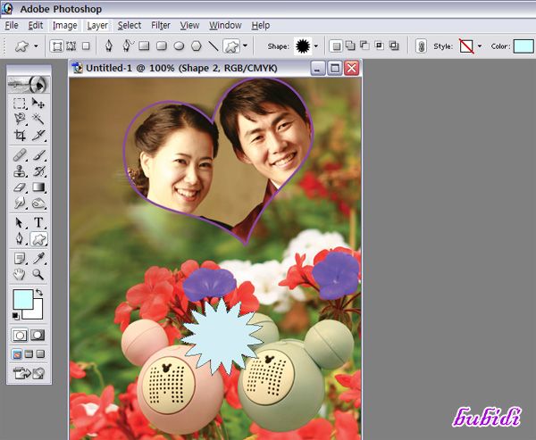Choose Polygon shape tool in options bar

pyautogui.click(x=197, y=46)
